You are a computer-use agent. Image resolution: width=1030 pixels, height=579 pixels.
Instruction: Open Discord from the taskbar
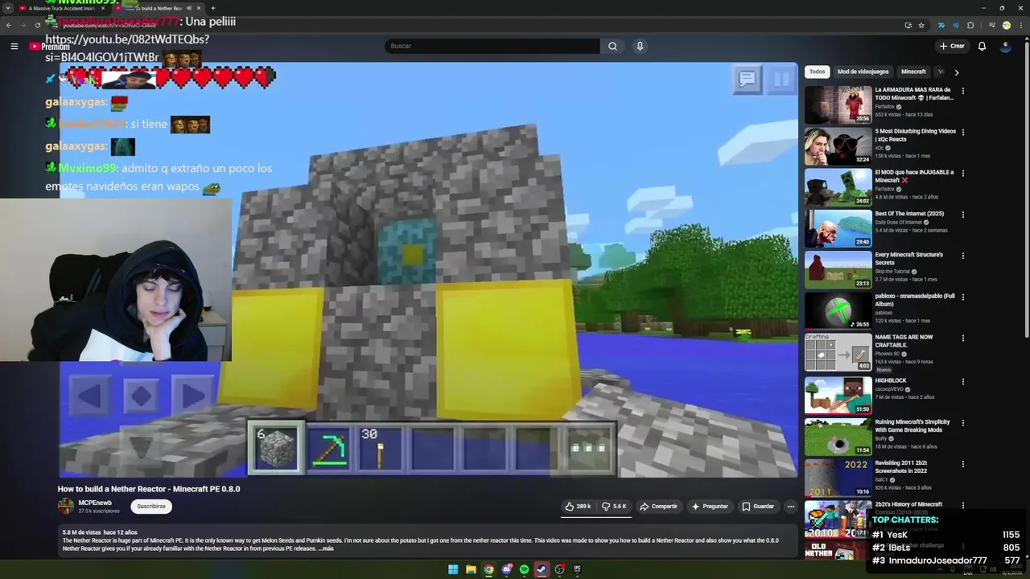click(506, 569)
